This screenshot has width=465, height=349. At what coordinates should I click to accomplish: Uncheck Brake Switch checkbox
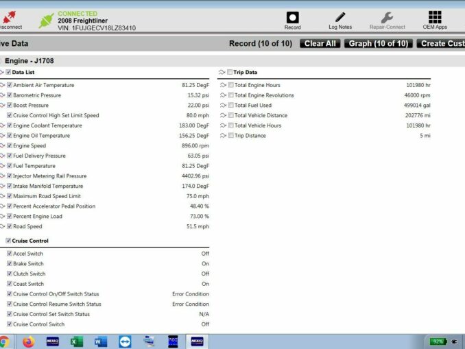[x=10, y=263]
